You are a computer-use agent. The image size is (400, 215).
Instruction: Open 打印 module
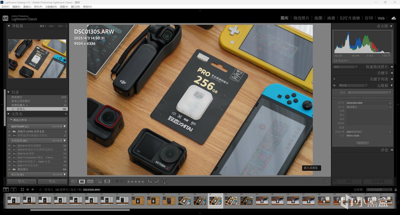(369, 18)
